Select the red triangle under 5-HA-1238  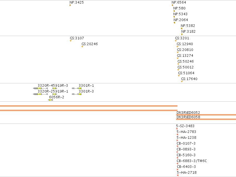[177, 141]
